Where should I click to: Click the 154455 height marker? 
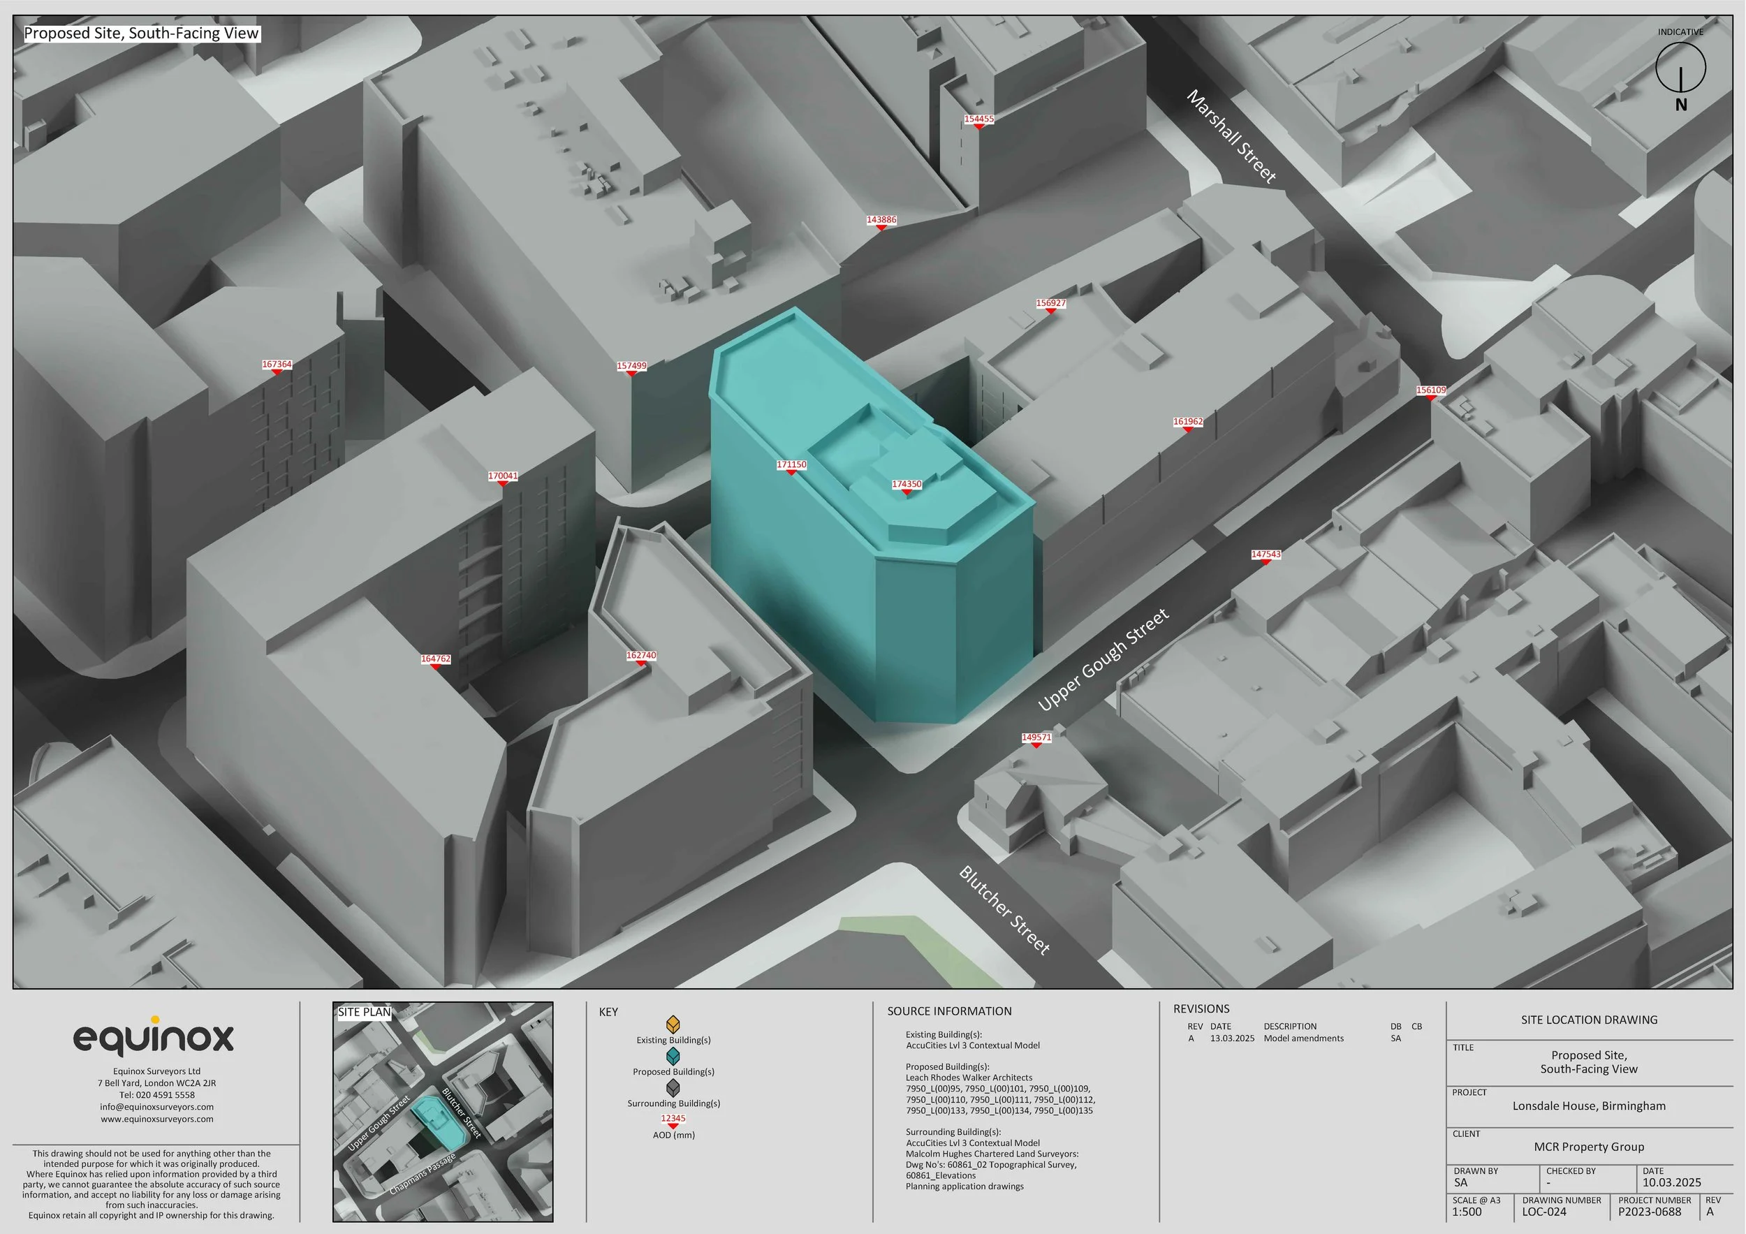[978, 120]
